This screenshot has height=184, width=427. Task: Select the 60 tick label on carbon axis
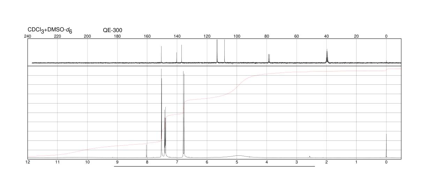coord(297,36)
